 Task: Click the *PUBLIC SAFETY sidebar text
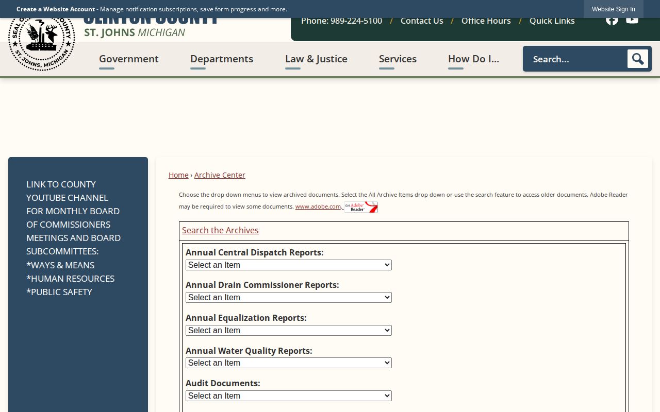pos(59,292)
